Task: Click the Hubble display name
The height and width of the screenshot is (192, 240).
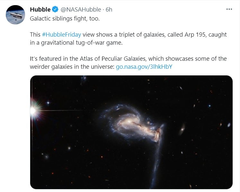Action: pyautogui.click(x=40, y=10)
